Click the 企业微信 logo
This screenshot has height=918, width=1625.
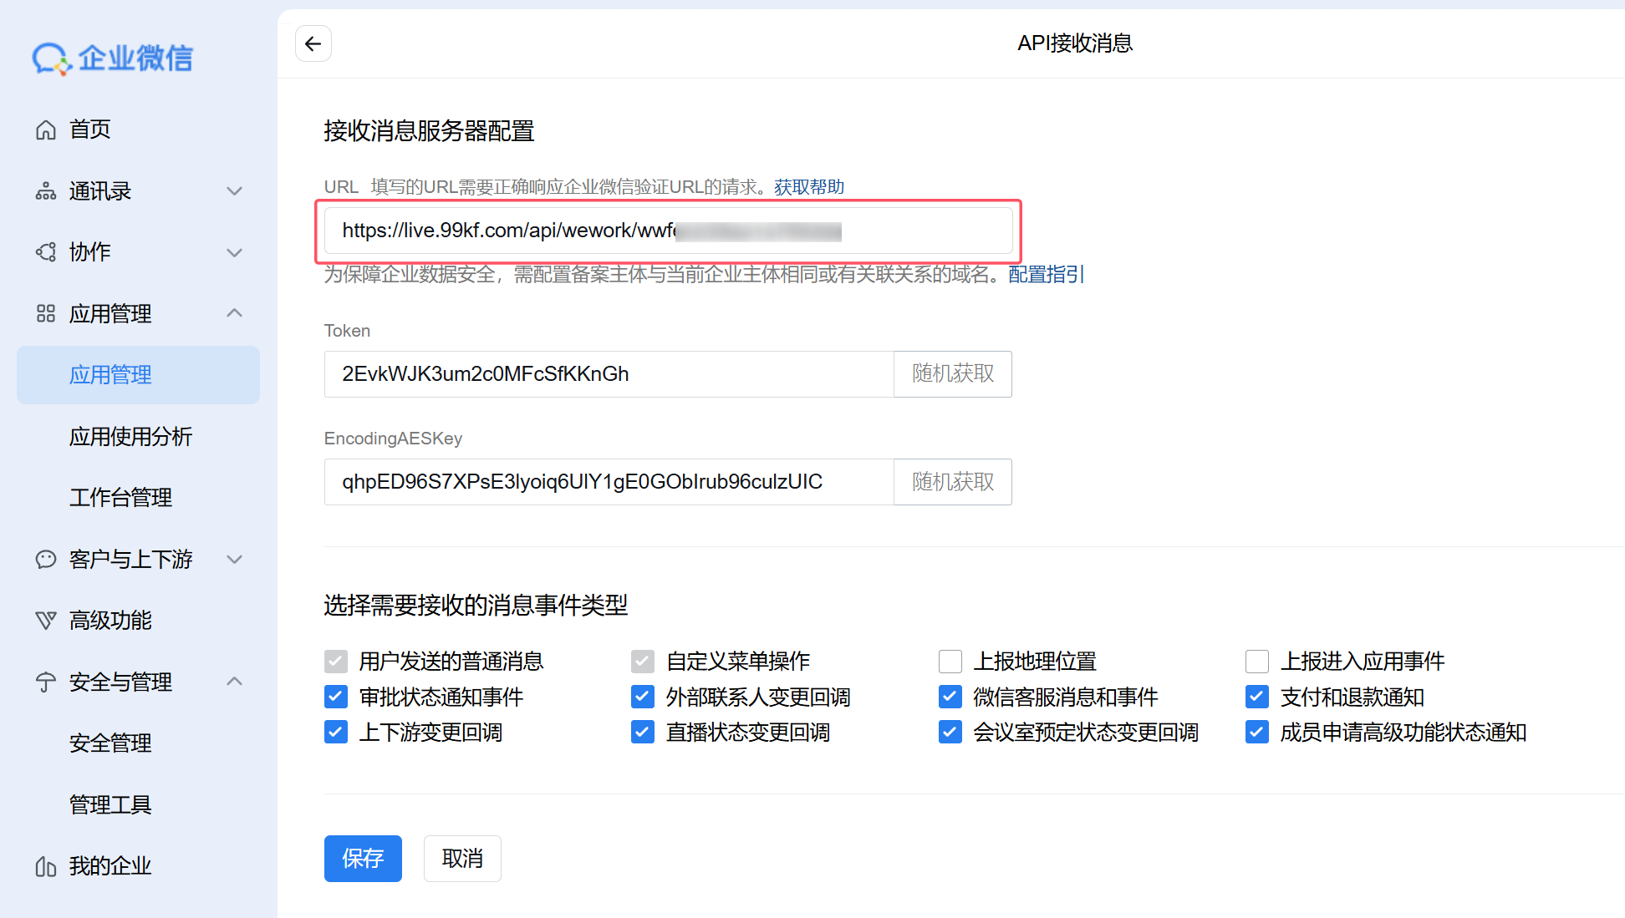point(113,58)
